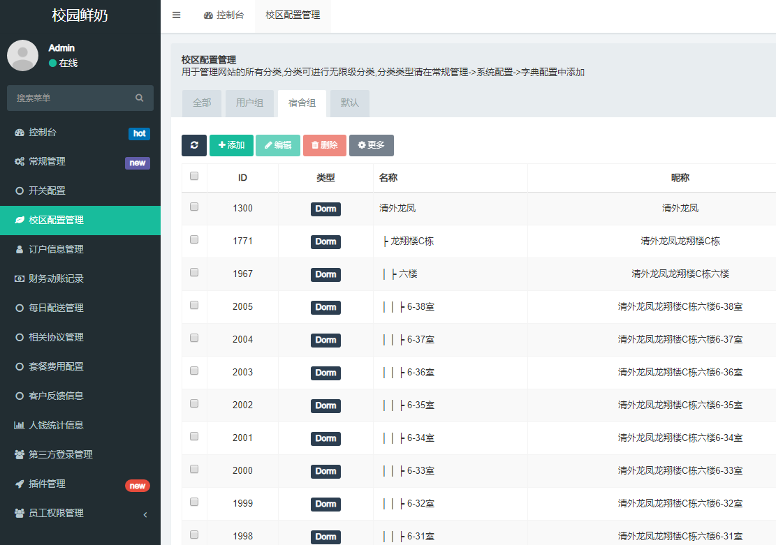776x545 pixels.
Task: Toggle the select-all checkbox in table header
Action: click(194, 177)
